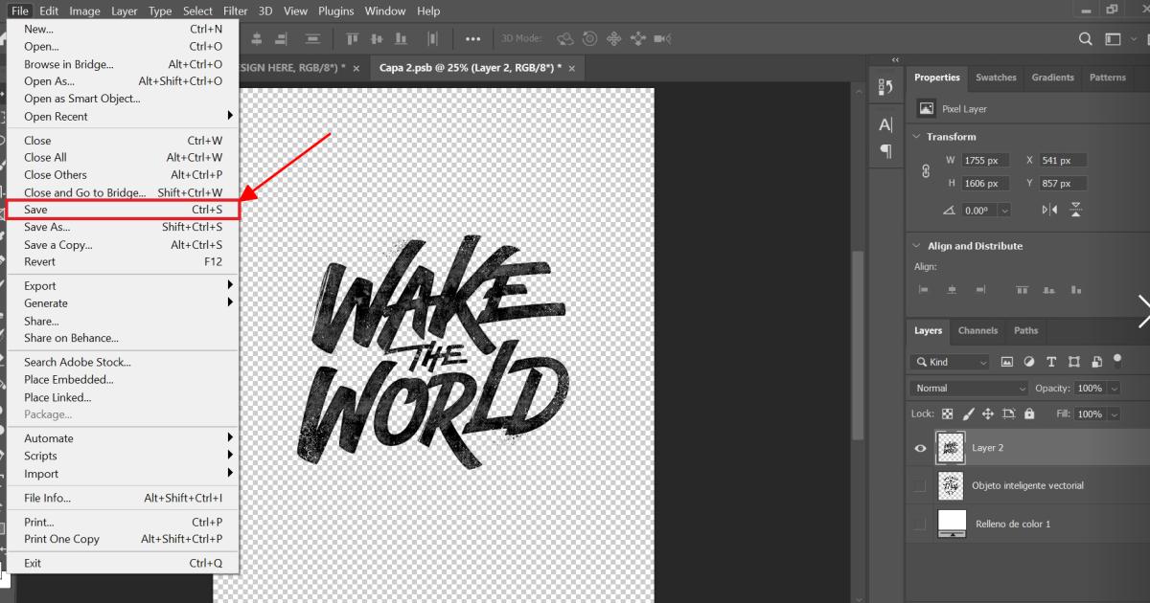This screenshot has height=603, width=1150.
Task: Hide Layer 2 using its eye icon
Action: coord(920,448)
